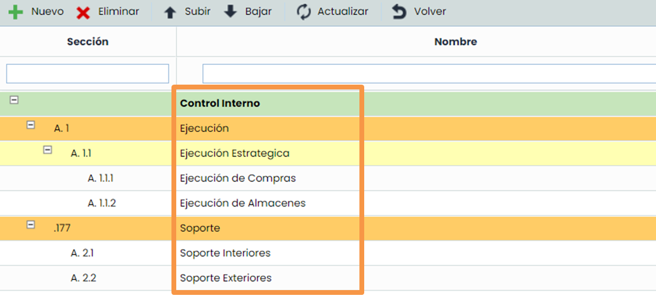Select the Ejecución de Almacenes row
Image resolution: width=656 pixels, height=297 pixels.
tap(242, 203)
